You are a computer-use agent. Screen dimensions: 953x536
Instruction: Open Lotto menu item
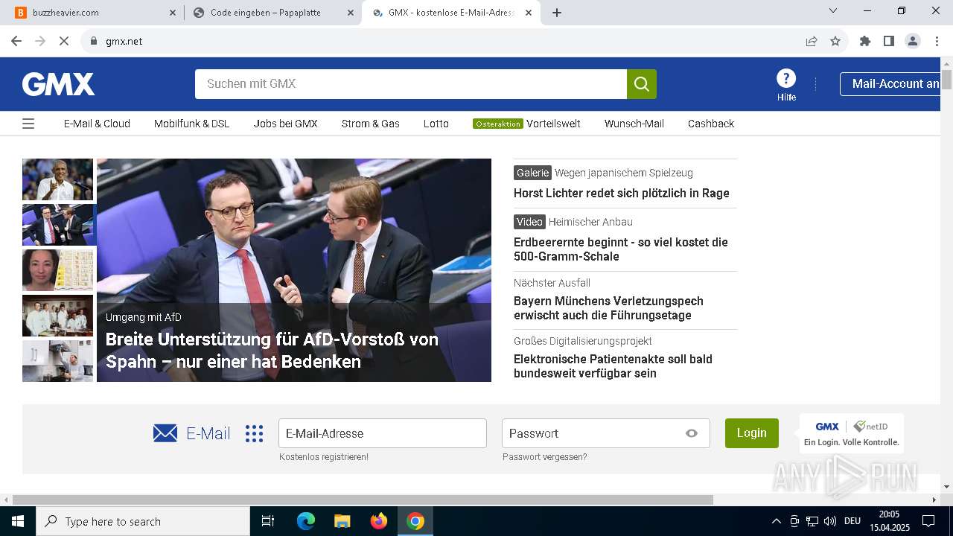(436, 124)
